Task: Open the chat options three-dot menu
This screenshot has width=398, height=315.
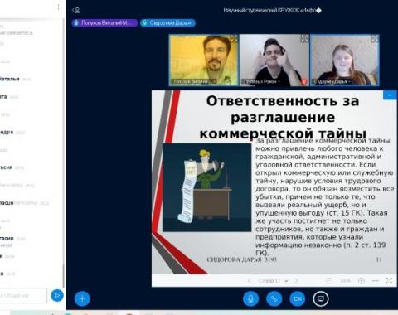Action: pos(58,7)
